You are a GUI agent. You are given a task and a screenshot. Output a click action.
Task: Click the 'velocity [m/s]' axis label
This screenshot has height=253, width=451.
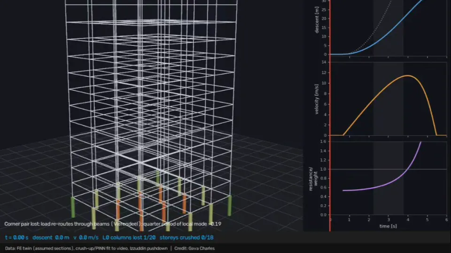[317, 99]
